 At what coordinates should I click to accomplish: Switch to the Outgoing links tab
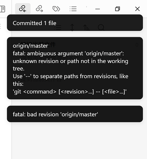(x=40, y=9)
